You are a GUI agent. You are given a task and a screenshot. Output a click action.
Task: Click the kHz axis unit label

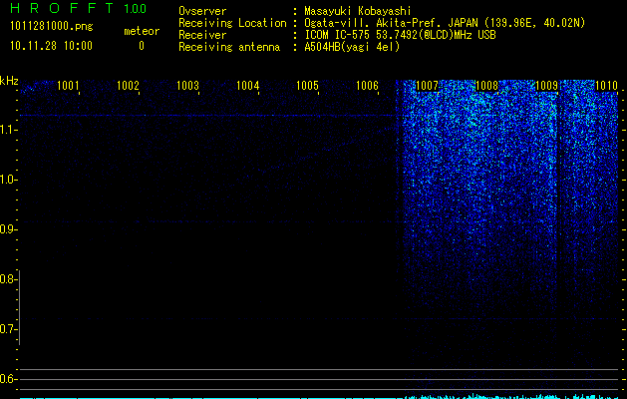(9, 81)
